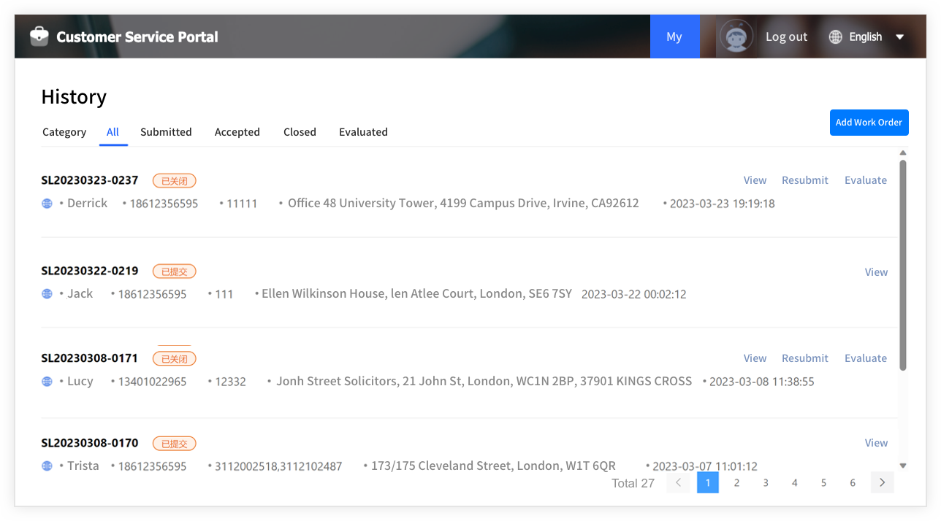Image resolution: width=941 pixels, height=521 pixels.
Task: Click the briefcase logo icon in header
Action: pyautogui.click(x=39, y=36)
